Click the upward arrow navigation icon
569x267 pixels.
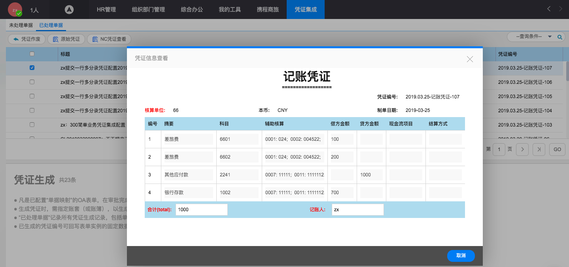[x=69, y=9]
